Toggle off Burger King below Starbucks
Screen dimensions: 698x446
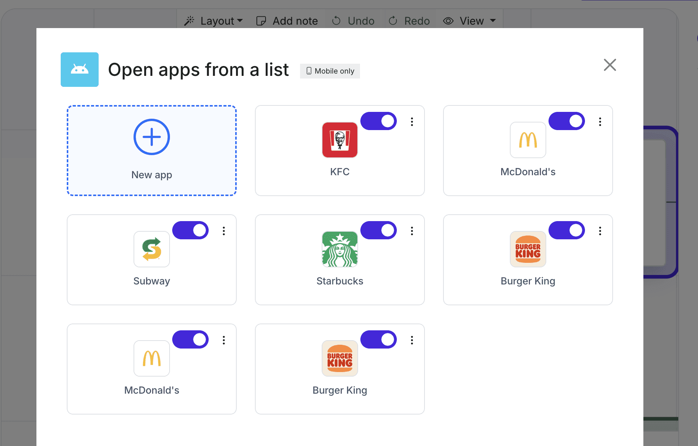click(379, 339)
